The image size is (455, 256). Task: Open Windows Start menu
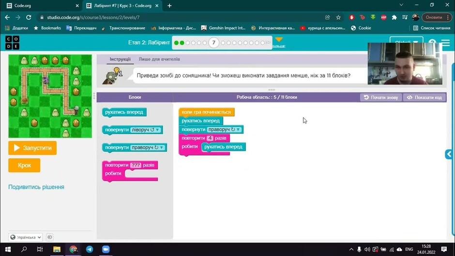pos(8,249)
